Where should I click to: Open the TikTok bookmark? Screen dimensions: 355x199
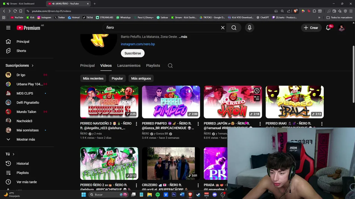click(x=88, y=17)
